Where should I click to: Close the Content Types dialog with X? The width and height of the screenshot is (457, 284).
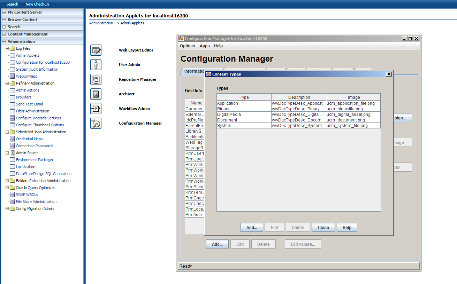tap(389, 74)
